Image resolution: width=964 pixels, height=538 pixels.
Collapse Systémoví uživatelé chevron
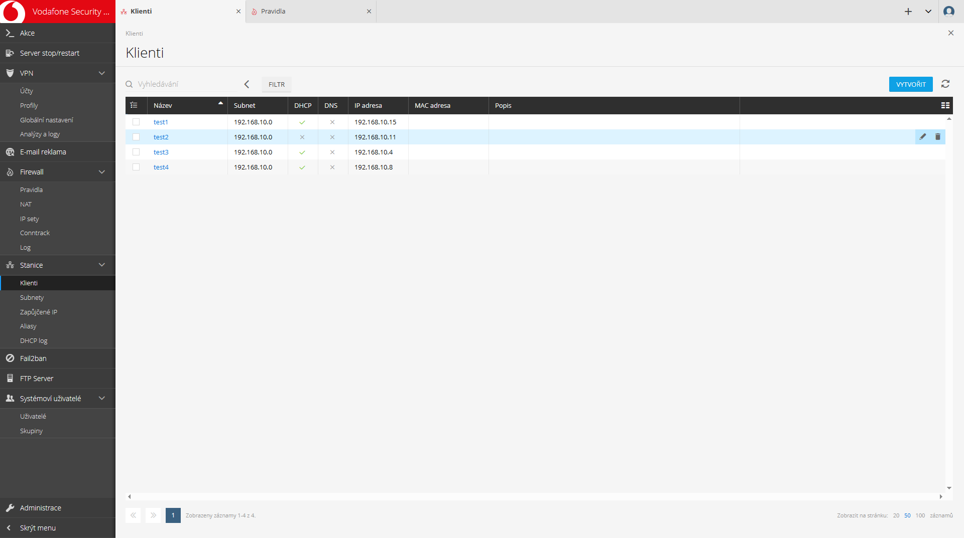tap(102, 399)
